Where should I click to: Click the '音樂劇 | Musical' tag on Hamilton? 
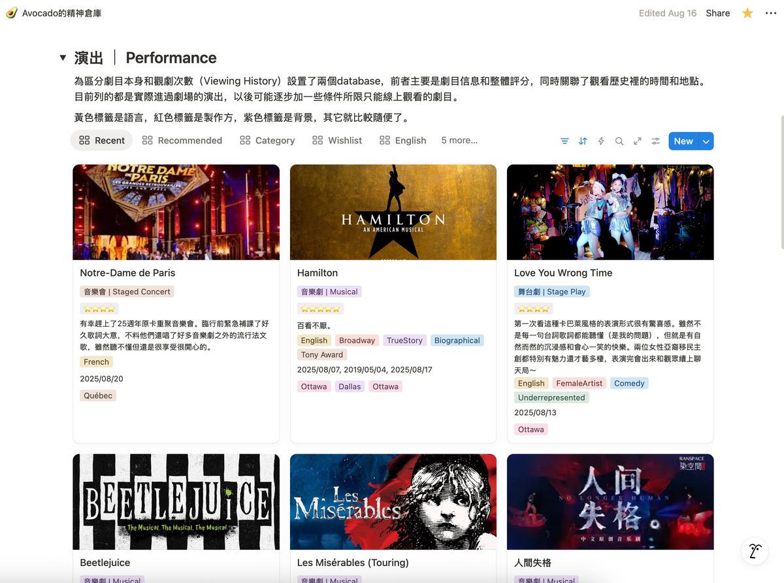(x=329, y=291)
